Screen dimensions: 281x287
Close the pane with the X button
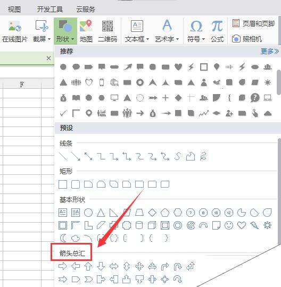pos(48,58)
